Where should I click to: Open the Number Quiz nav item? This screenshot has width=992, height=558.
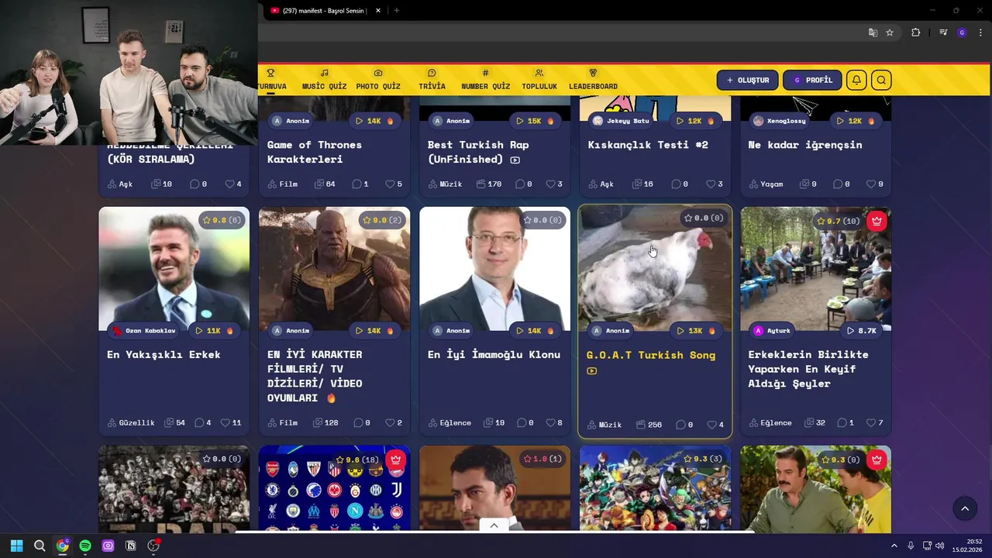(x=485, y=80)
